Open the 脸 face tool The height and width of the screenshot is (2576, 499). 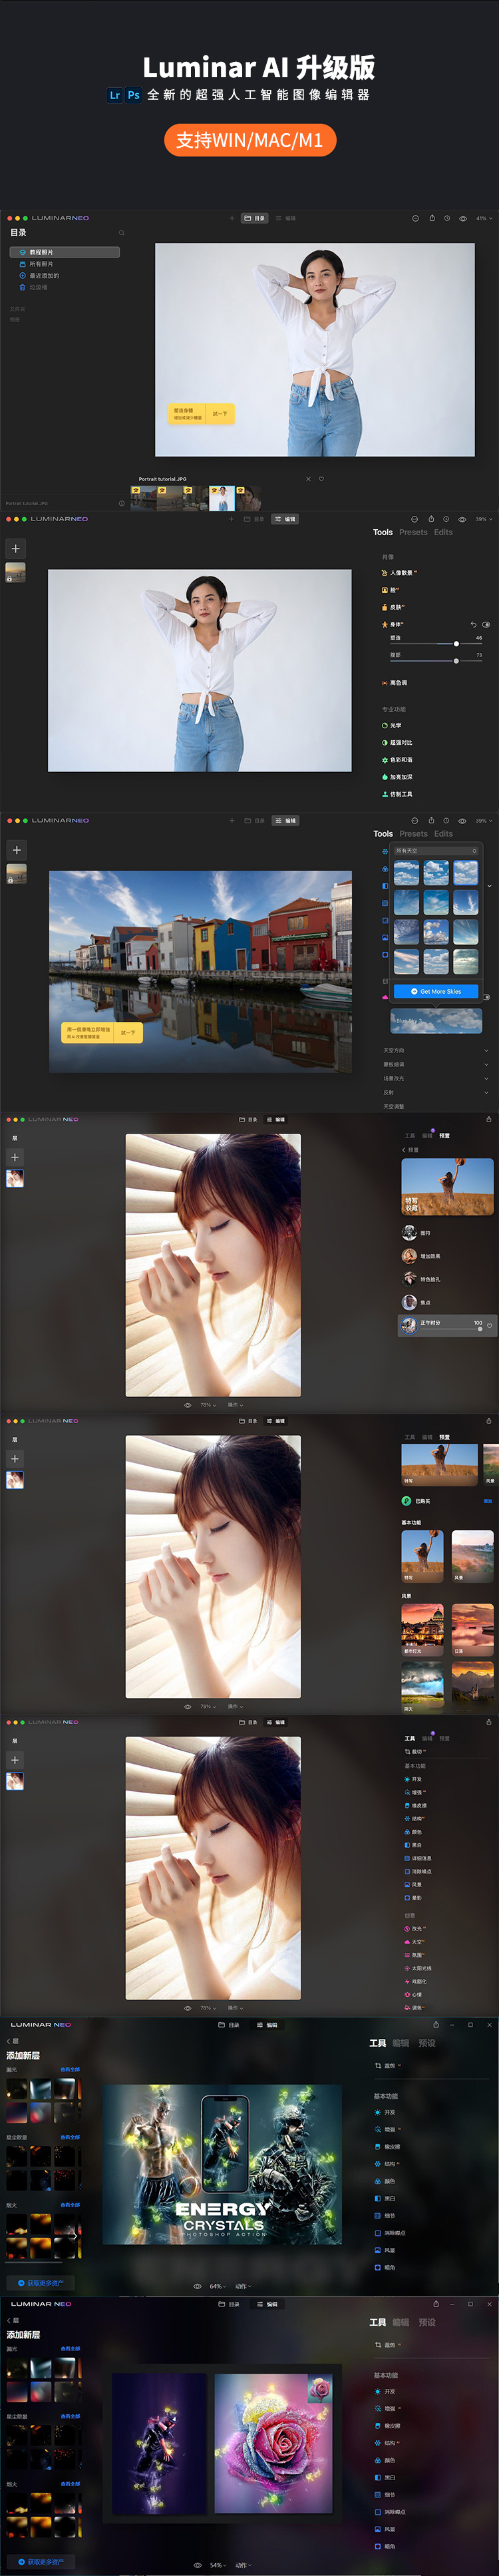pyautogui.click(x=389, y=590)
